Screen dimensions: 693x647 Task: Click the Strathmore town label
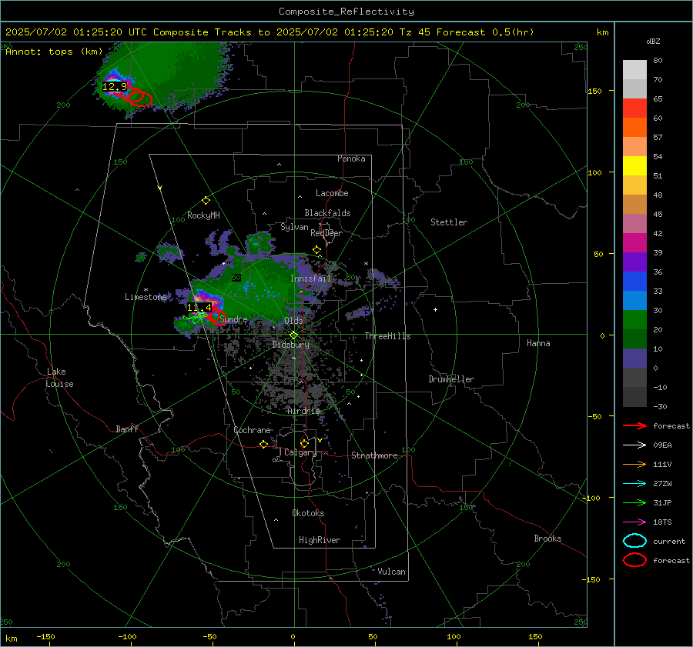[x=374, y=455]
